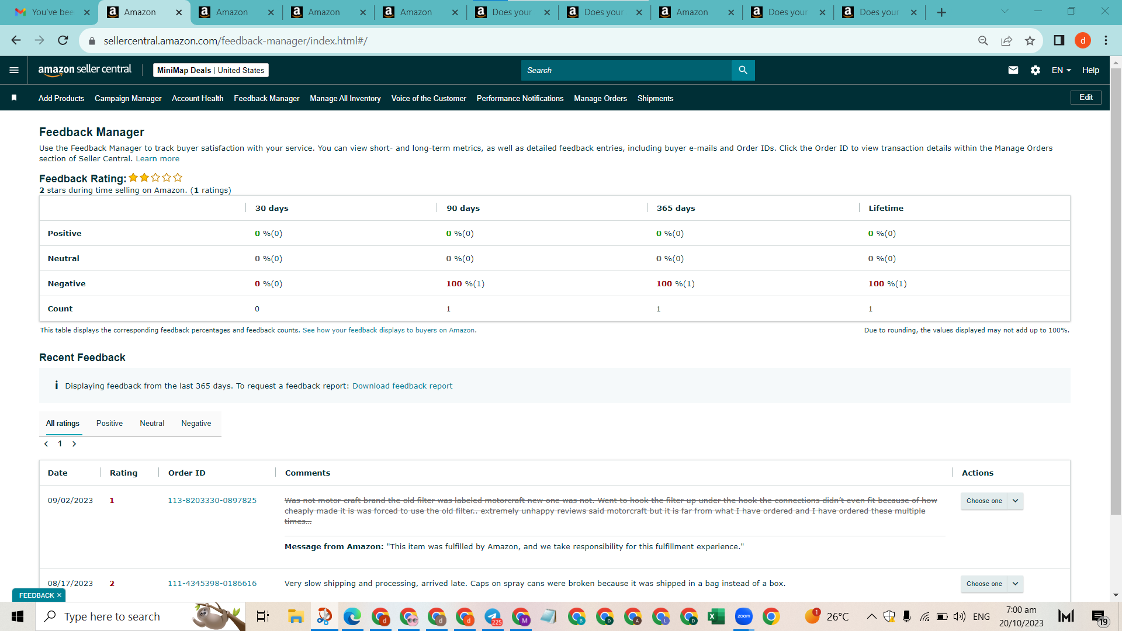1122x631 pixels.
Task: Open Chrome three-dot menu
Action: pos(1106,40)
